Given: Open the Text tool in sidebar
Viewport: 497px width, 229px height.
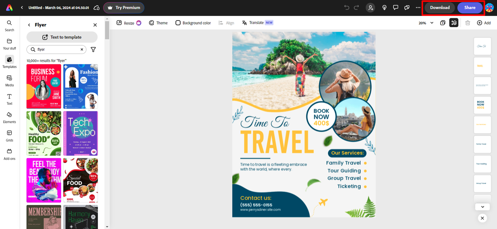Looking at the screenshot, I should [x=9, y=99].
